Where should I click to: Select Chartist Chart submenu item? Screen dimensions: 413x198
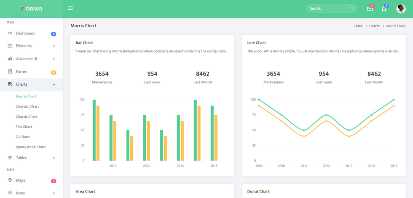pyautogui.click(x=27, y=106)
